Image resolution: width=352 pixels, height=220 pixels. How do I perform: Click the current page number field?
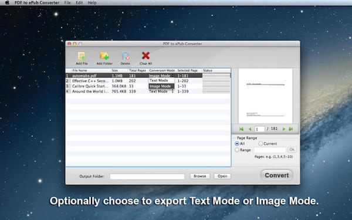click(x=260, y=129)
